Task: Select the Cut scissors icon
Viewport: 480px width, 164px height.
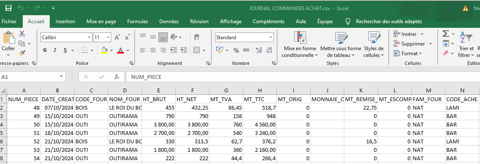Action: pos(22,33)
